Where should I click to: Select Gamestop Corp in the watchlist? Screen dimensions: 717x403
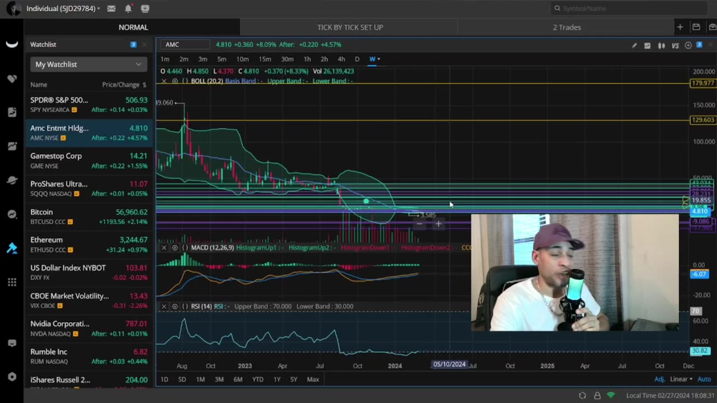[89, 161]
